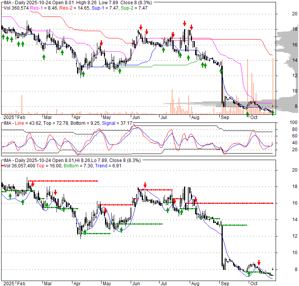The width and height of the screenshot is (299, 286).
Task: Click the green arrow at April low on upper chart
Action: pyautogui.click(x=83, y=73)
